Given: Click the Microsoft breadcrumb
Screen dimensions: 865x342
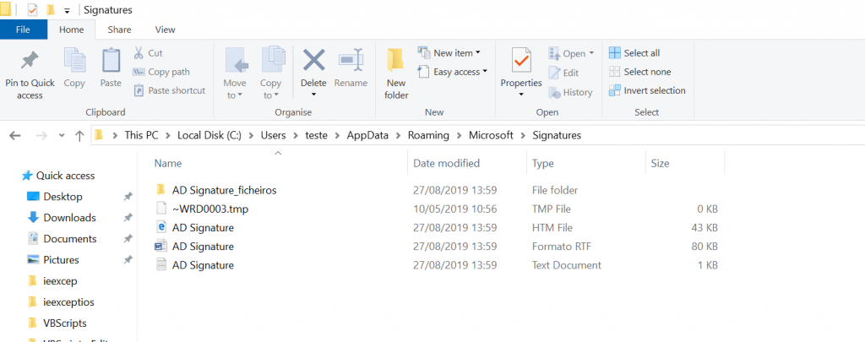Looking at the screenshot, I should point(491,135).
